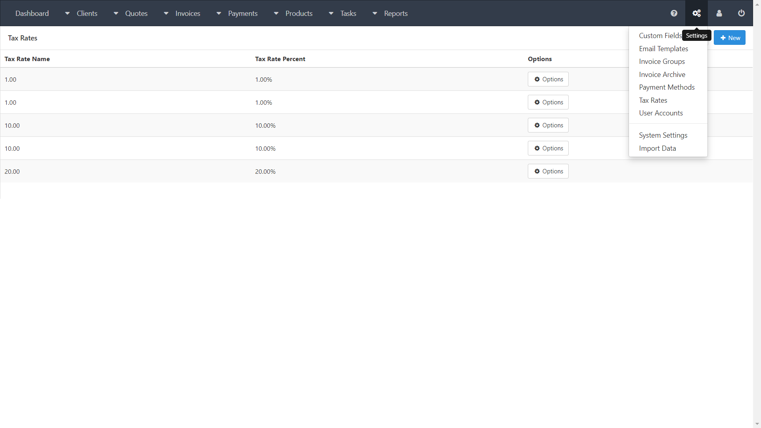Click the logout power icon
Screen dimensions: 761x428
tap(741, 13)
